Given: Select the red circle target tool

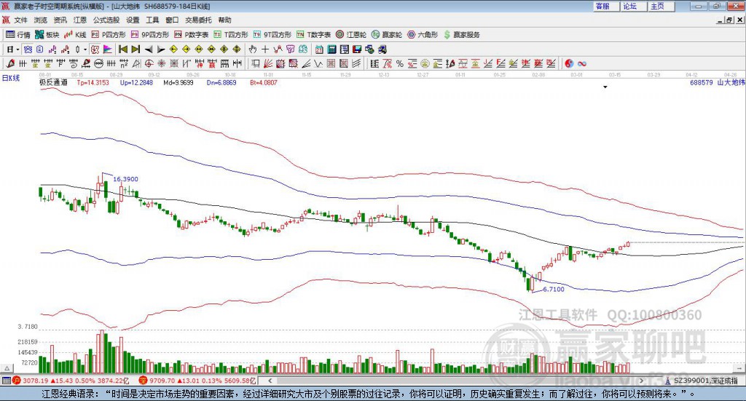Looking at the screenshot, I should (149, 63).
